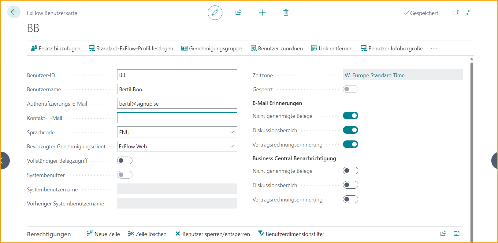498x243 pixels.
Task: Open card in new window icon
Action: (455, 13)
